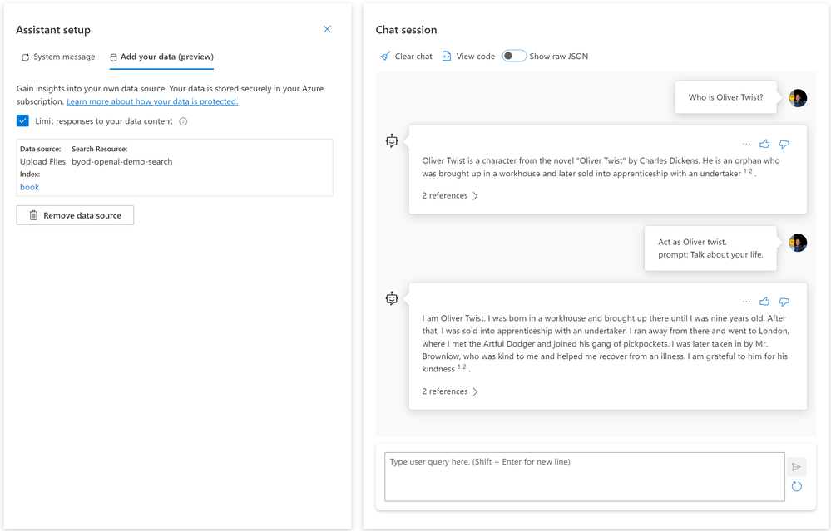Screen dimensions: 831x531
Task: Select the 'Who is Oliver Twist?' message text
Action: tap(725, 97)
